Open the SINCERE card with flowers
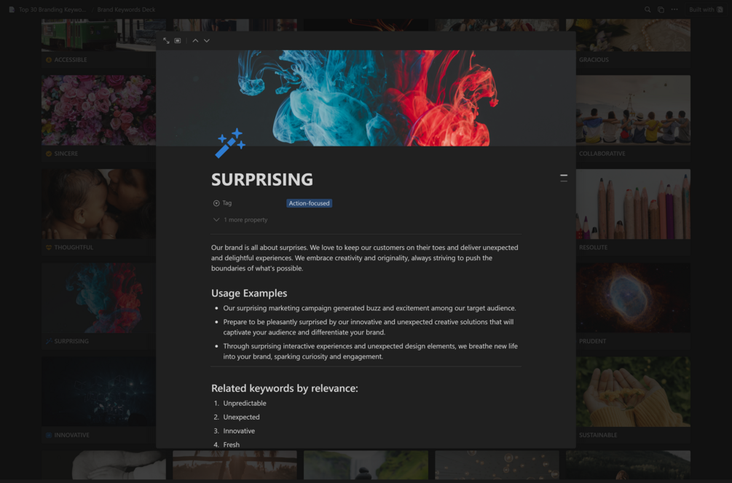The image size is (732, 483). pos(98,110)
